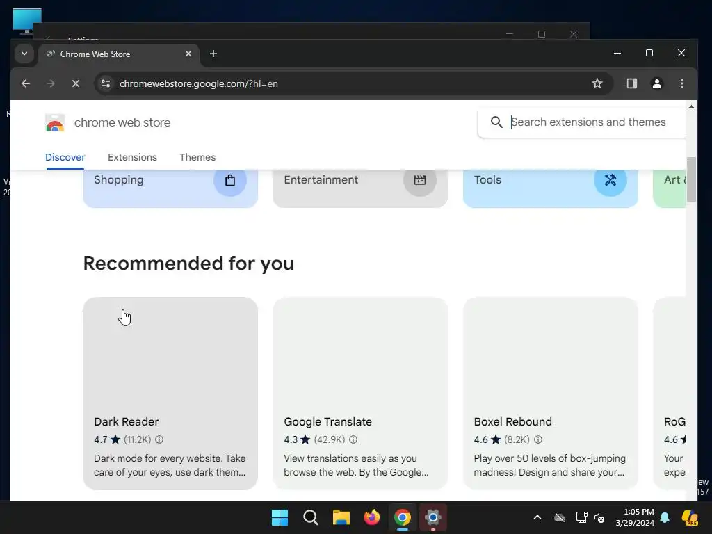712x534 pixels.
Task: Open the Windows Start menu
Action: click(x=280, y=517)
